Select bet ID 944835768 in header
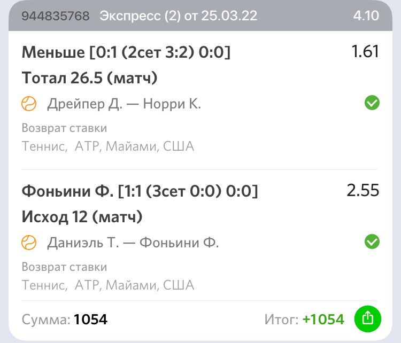The height and width of the screenshot is (343, 401). pos(56,16)
